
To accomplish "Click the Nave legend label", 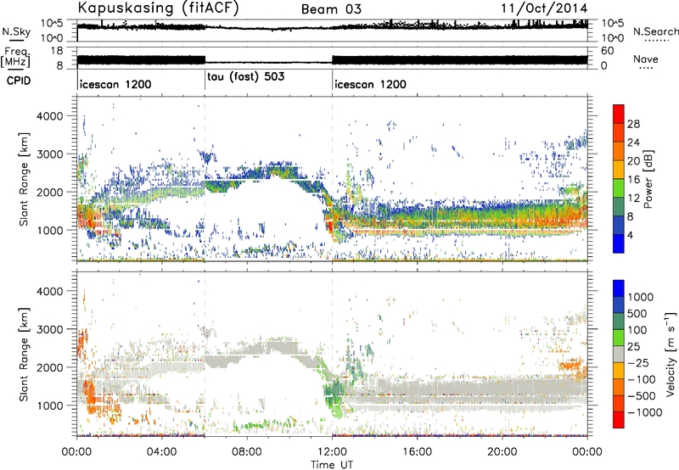I will [x=646, y=59].
